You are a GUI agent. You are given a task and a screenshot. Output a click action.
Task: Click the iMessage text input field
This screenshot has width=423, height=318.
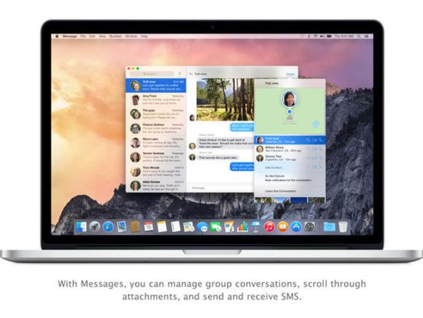point(221,188)
